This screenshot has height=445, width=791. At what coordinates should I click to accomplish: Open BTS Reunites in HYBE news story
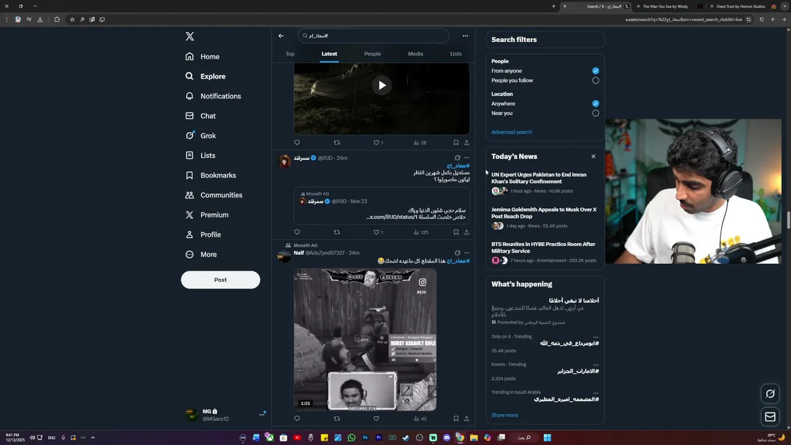(x=544, y=252)
